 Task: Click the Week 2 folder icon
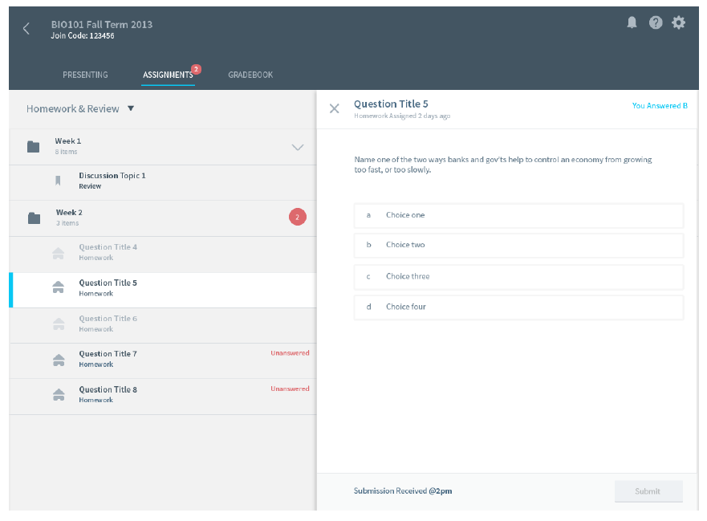[35, 218]
